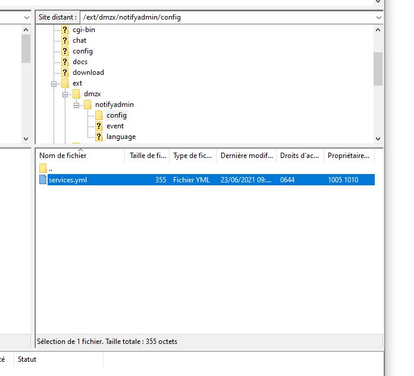
Task: Click the services.yml file icon
Action: (x=43, y=179)
